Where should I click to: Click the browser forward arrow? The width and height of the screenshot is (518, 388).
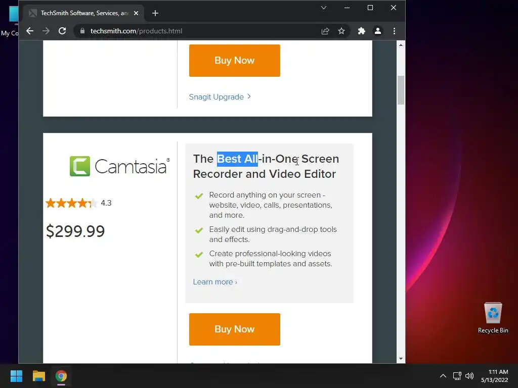click(46, 31)
